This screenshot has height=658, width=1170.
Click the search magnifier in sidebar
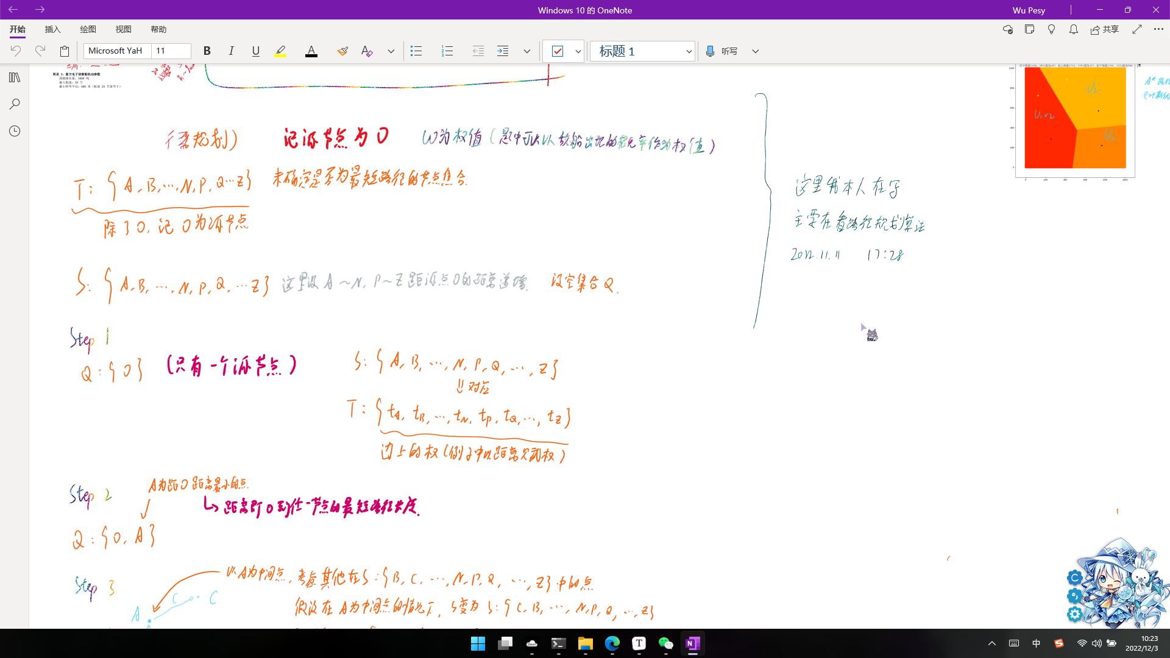tap(15, 104)
